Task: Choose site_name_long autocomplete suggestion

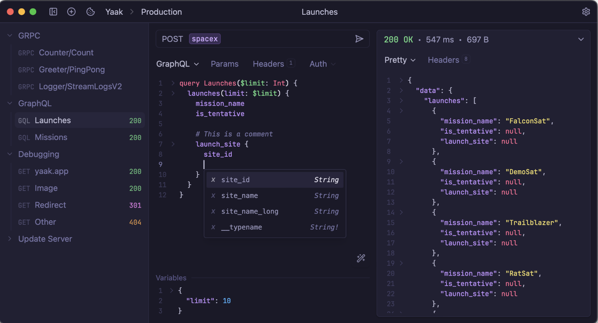Action: [x=275, y=212]
